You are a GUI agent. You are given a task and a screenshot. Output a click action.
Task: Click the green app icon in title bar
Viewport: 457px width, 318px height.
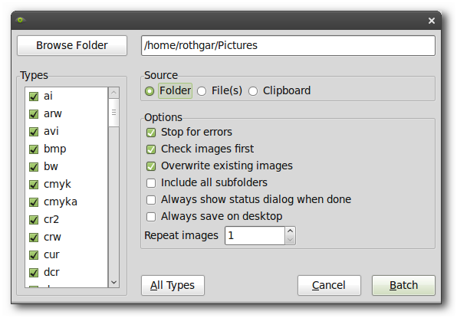click(20, 20)
